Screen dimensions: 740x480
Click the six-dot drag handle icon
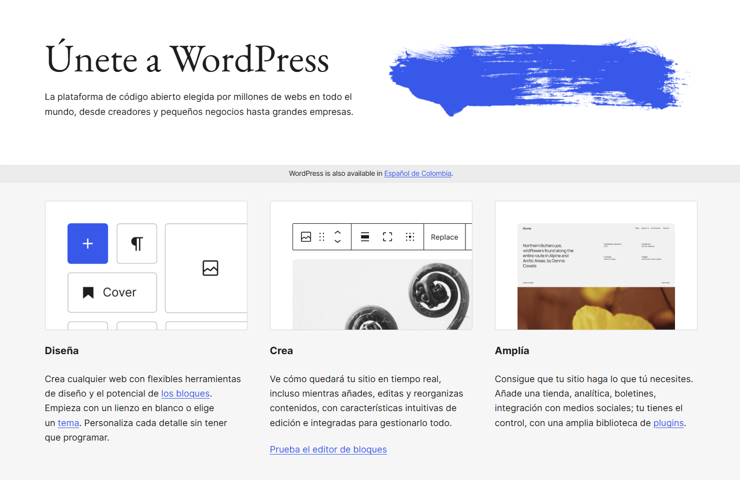[322, 237]
